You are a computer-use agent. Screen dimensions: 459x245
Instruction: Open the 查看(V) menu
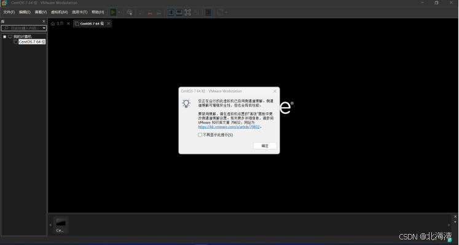pos(41,12)
